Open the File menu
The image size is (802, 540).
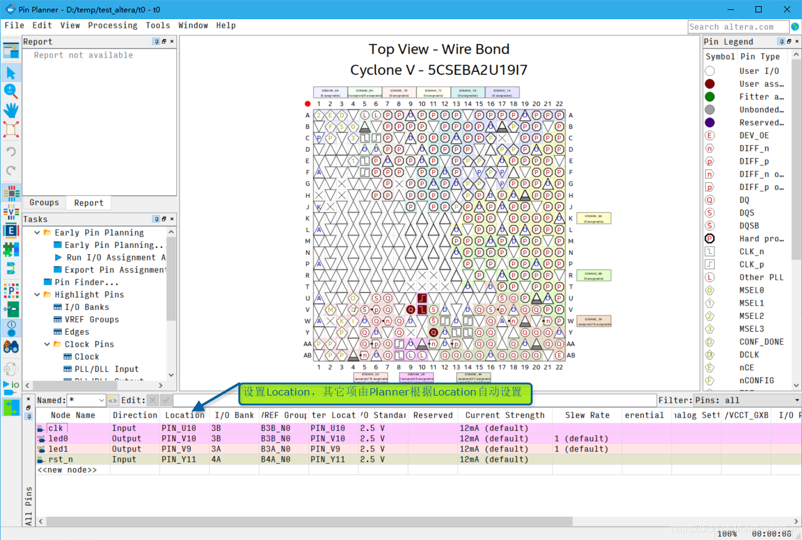14,25
